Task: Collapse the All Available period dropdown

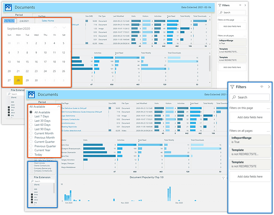Action: [x=59, y=107]
